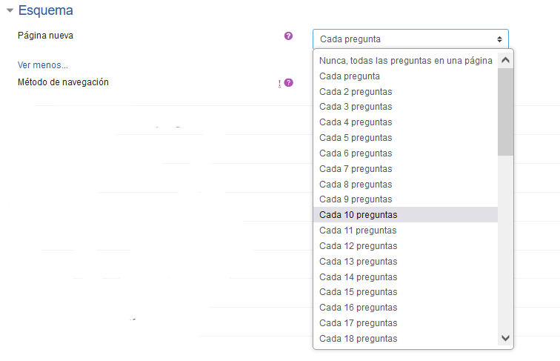
Task: Click the Ver menos... link
Action: click(42, 65)
